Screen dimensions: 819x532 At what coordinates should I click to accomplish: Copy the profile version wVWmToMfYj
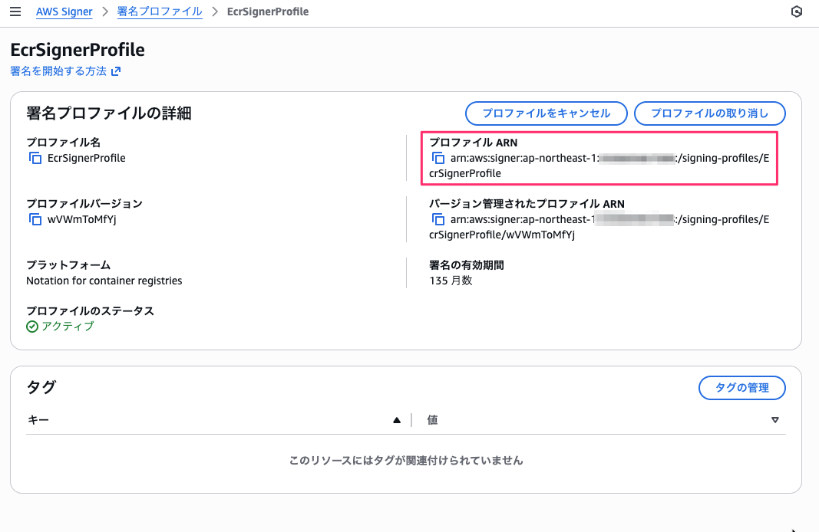(34, 219)
